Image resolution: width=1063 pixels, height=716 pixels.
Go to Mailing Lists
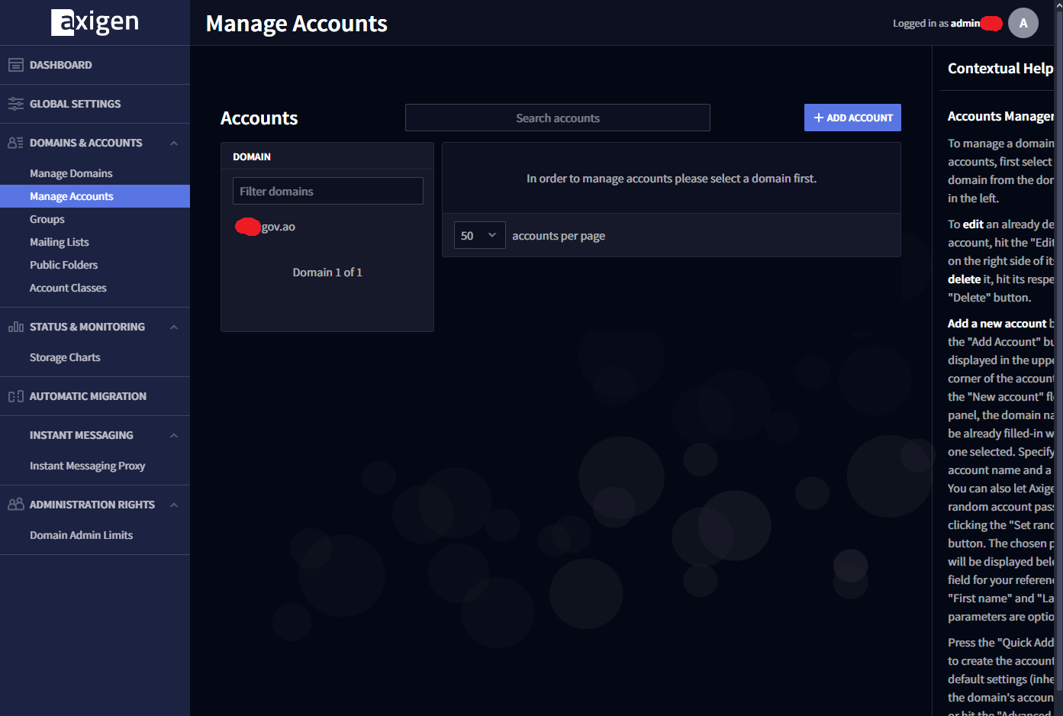tap(60, 242)
